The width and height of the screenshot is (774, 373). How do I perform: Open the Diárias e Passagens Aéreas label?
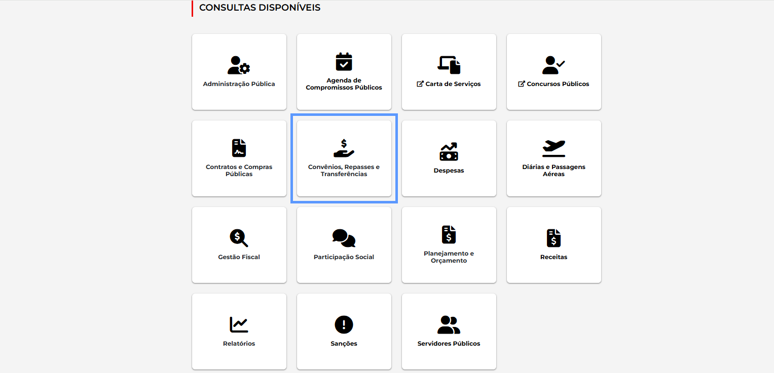pyautogui.click(x=554, y=171)
